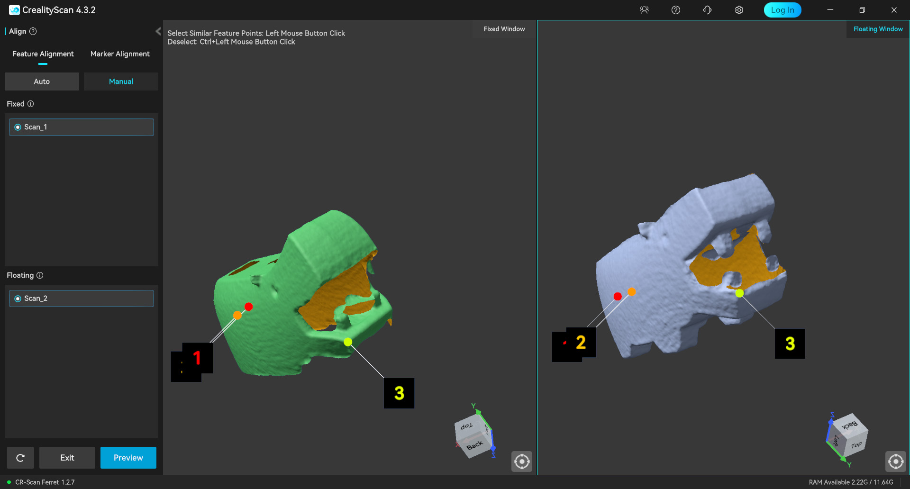Switch to Feature Alignment tab
910x489 pixels.
(43, 54)
